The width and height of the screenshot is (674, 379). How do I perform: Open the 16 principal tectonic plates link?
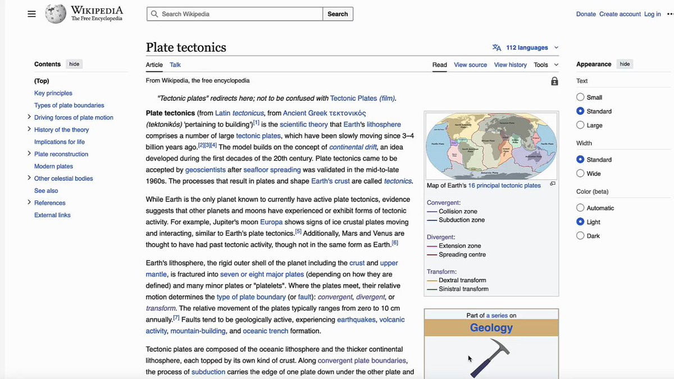(504, 185)
